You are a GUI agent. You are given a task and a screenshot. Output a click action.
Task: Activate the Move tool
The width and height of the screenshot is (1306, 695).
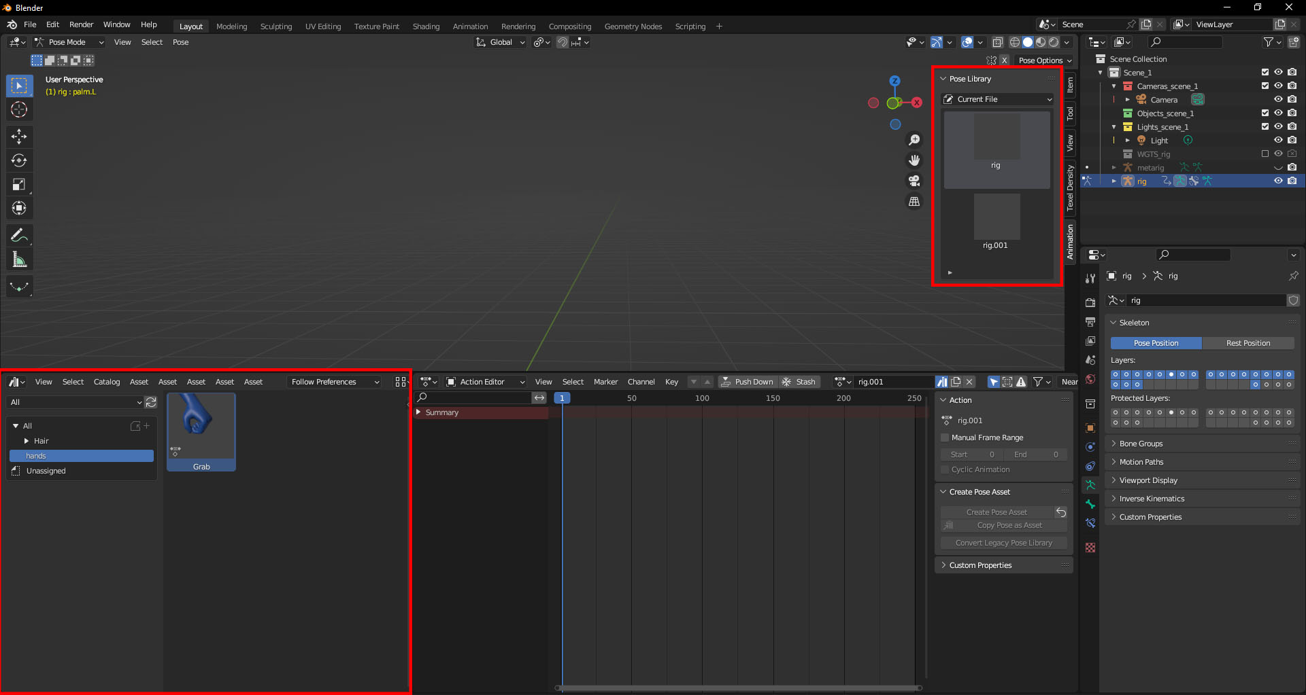[x=19, y=137]
